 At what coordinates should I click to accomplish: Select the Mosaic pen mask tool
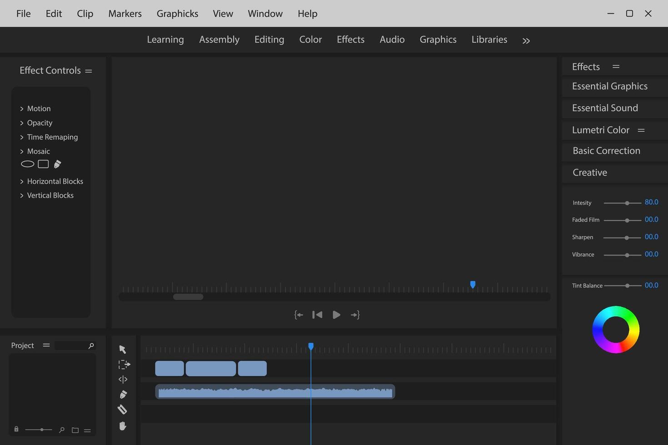click(57, 164)
